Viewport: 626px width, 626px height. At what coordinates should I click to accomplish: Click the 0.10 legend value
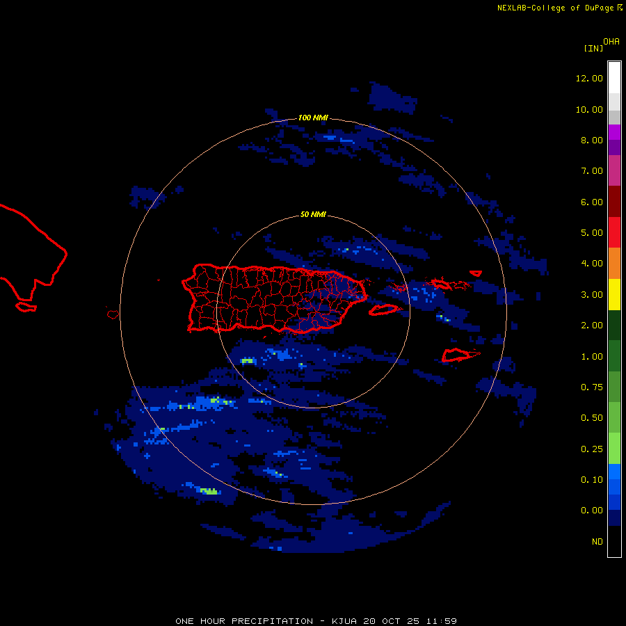coord(592,480)
